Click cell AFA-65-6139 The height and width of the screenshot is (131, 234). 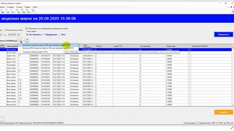46,68
